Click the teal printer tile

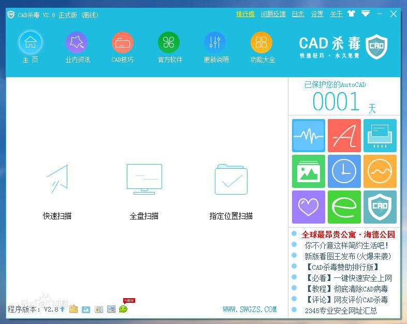(380, 136)
